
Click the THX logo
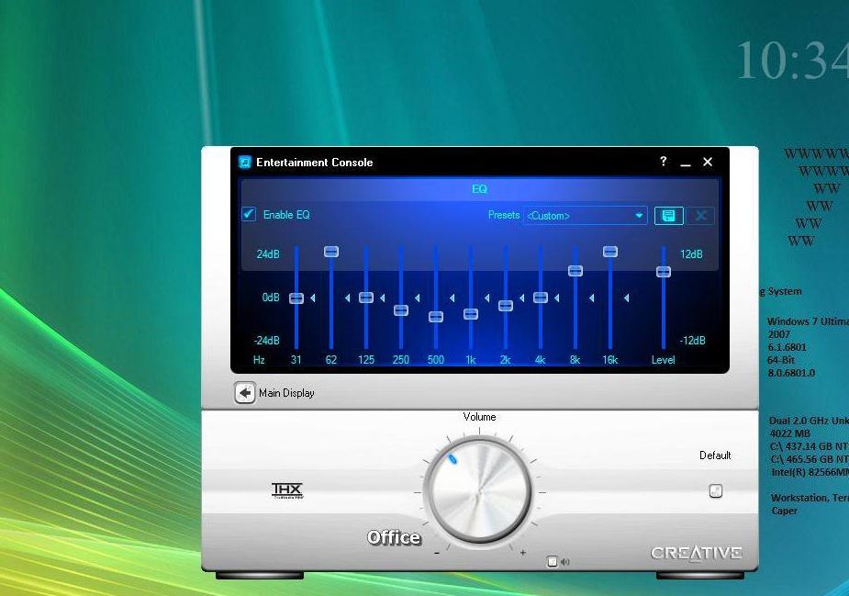pyautogui.click(x=287, y=490)
